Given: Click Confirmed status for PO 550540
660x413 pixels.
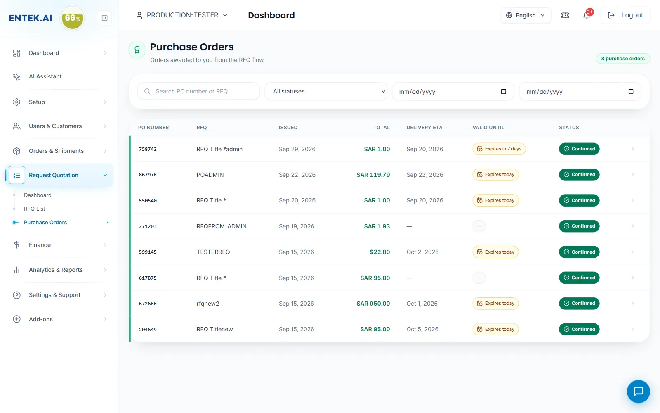Looking at the screenshot, I should 579,200.
